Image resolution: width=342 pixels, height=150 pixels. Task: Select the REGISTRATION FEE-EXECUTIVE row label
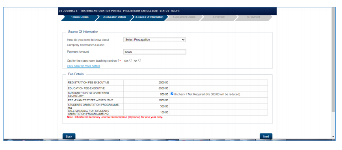coord(88,83)
